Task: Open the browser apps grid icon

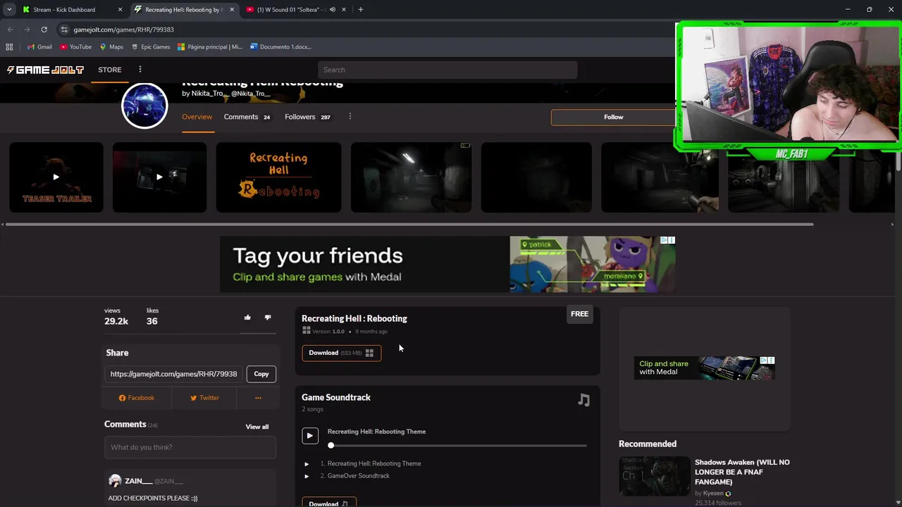Action: coord(9,47)
